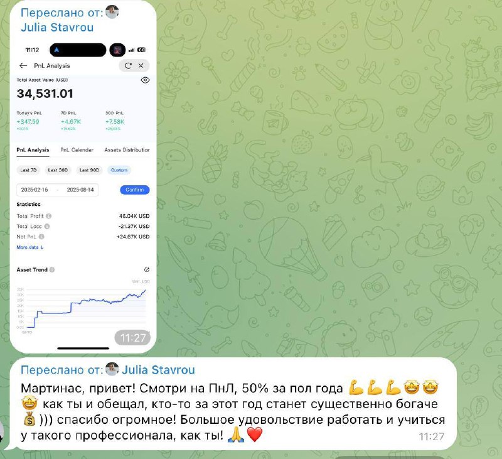Open the end date 2025-08-14 field

(80, 190)
